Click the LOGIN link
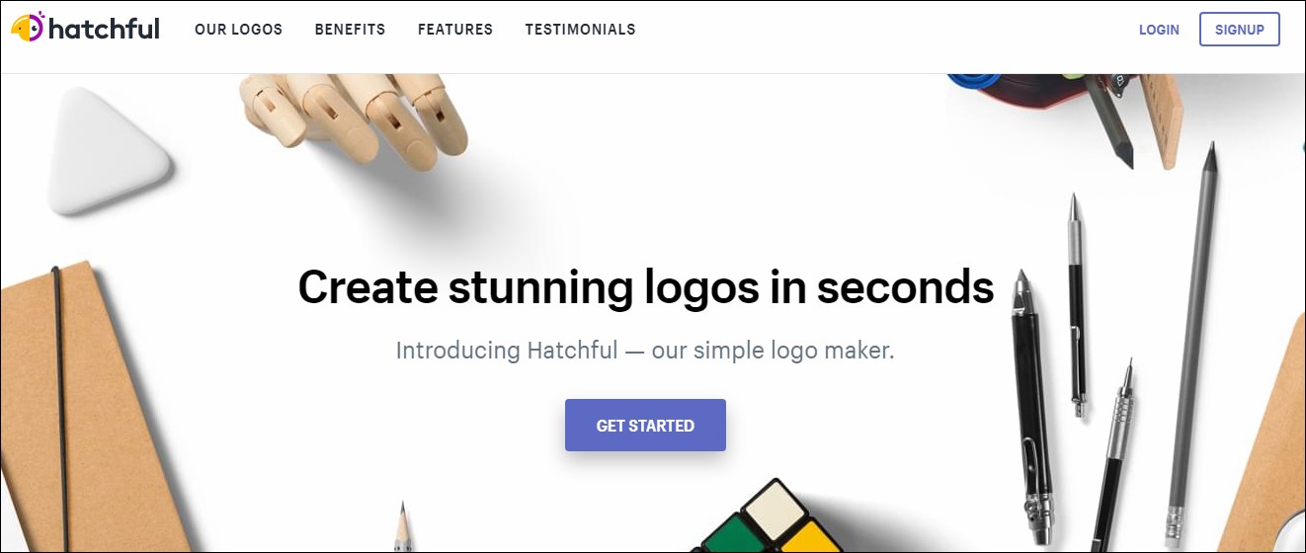1306x553 pixels. [1159, 30]
